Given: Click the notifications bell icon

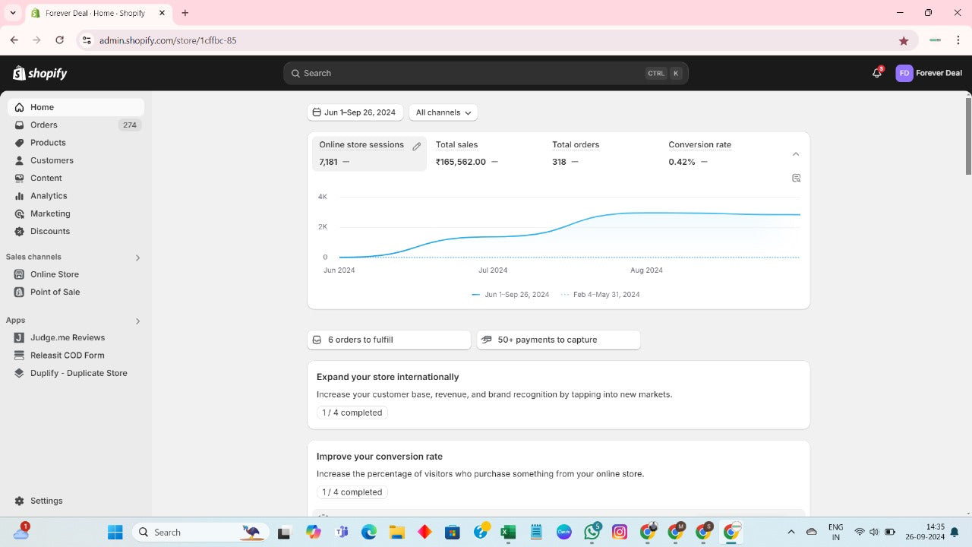Looking at the screenshot, I should tap(876, 73).
